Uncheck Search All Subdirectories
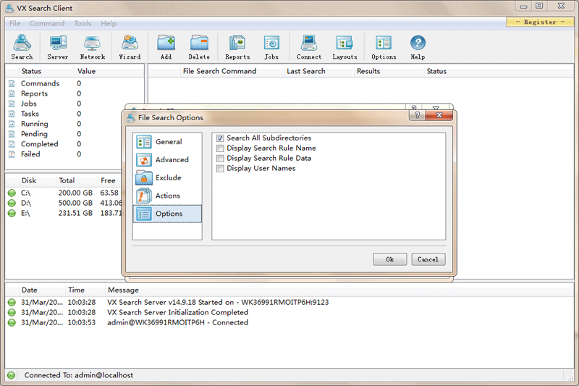579x386 pixels. (x=220, y=138)
